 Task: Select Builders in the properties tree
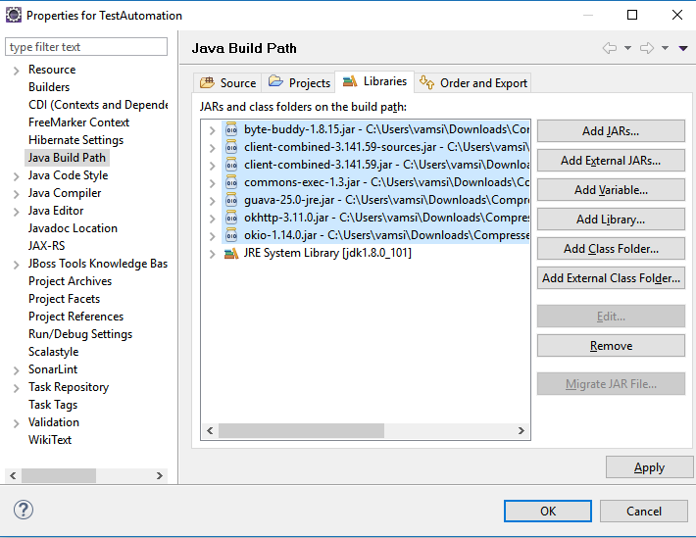pos(49,87)
